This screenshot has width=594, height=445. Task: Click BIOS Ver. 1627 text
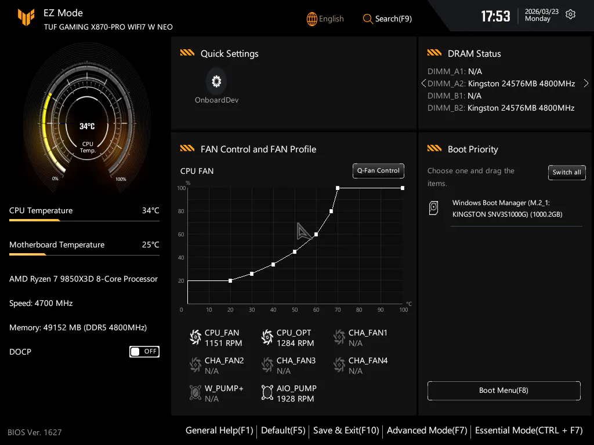coord(34,432)
